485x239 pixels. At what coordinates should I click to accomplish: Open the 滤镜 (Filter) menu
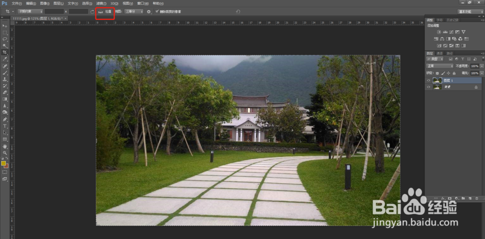[101, 3]
